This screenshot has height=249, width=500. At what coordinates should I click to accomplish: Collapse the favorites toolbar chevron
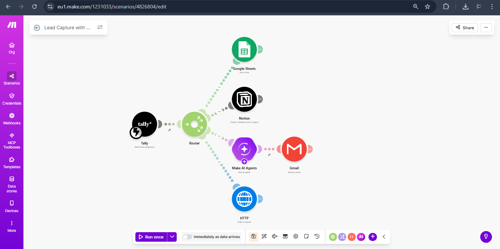(x=384, y=237)
